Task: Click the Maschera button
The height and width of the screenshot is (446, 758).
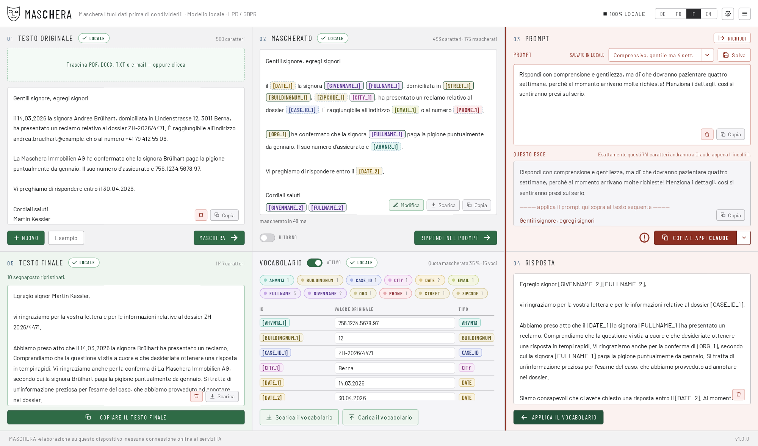Action: click(x=219, y=238)
